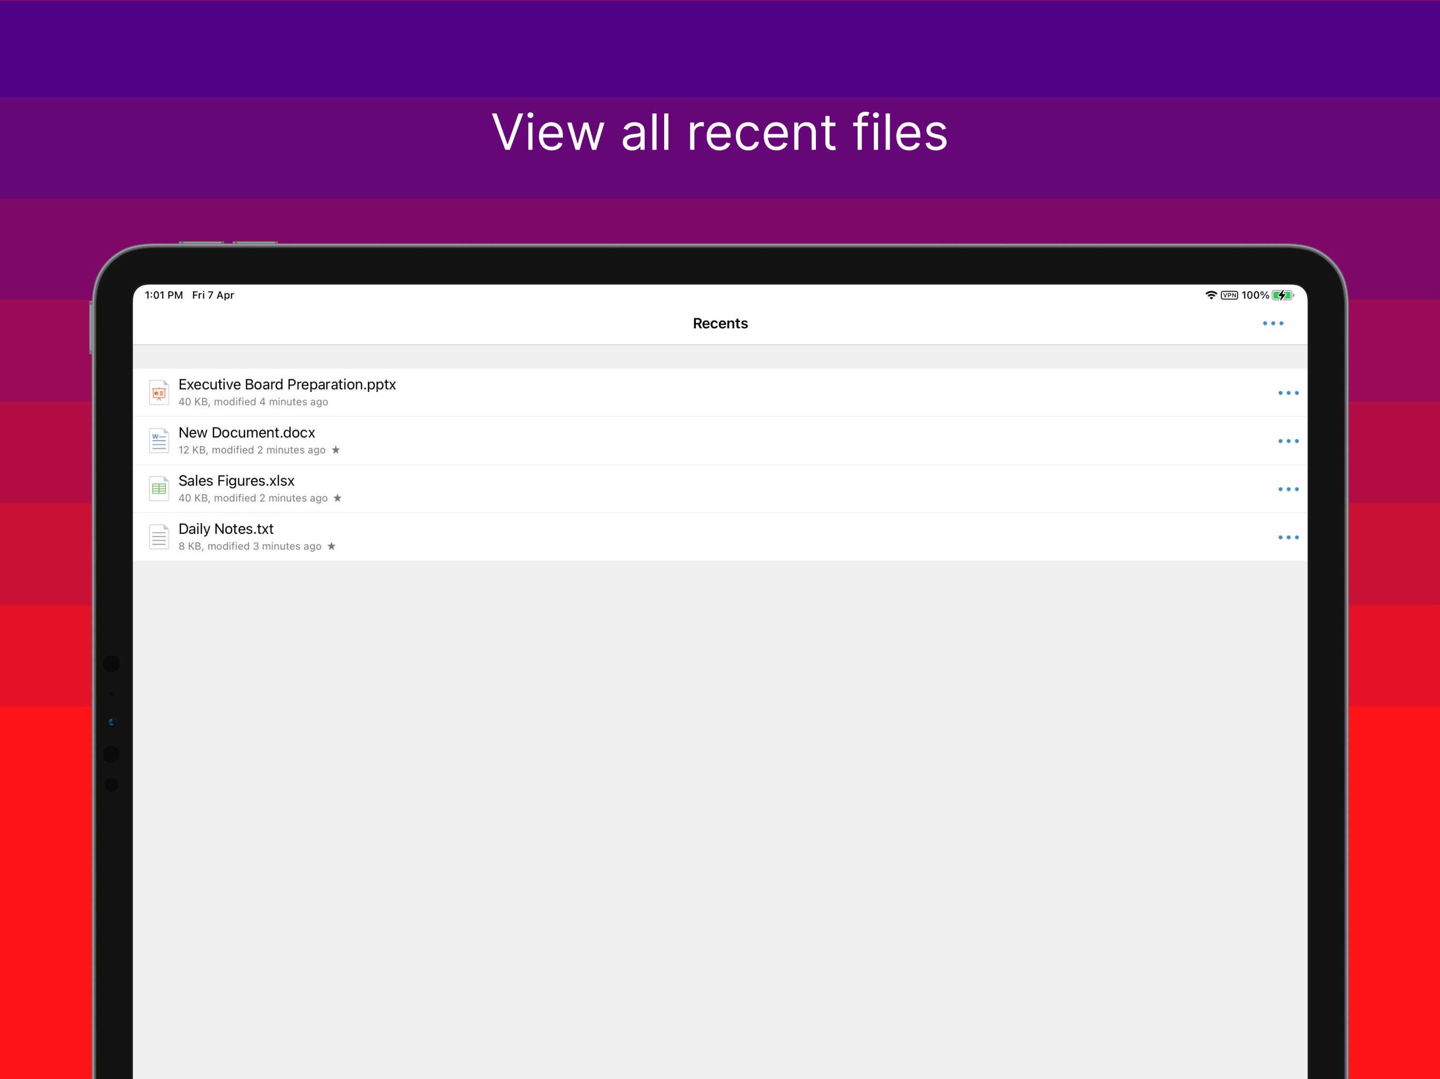Click '40 KB, modified 2 minutes ago' text
The width and height of the screenshot is (1440, 1079).
point(253,498)
